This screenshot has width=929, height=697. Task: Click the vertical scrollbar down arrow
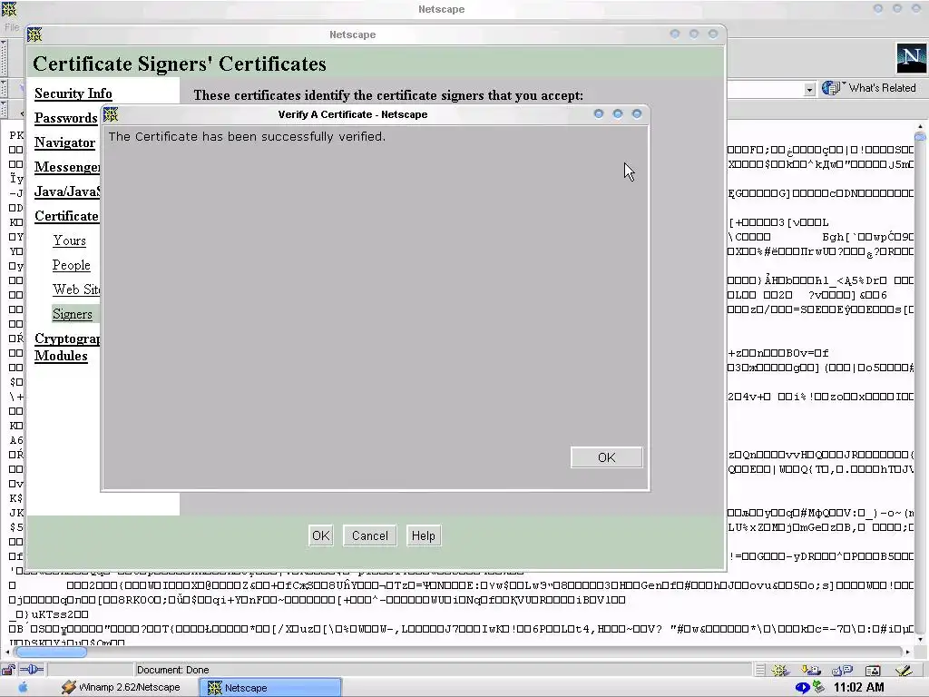pos(920,640)
